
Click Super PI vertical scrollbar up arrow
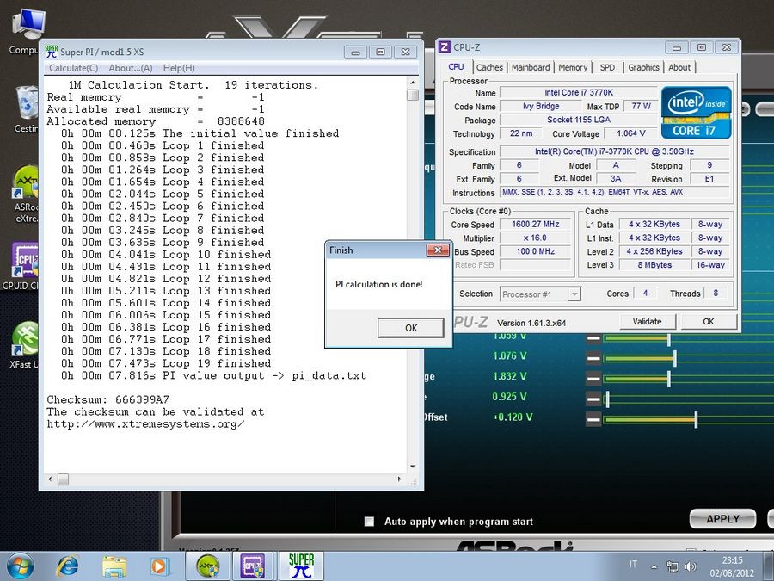413,83
